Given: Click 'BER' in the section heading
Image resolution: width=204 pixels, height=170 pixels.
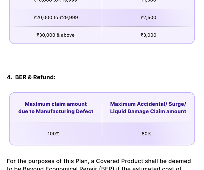Looking at the screenshot, I should point(21,77).
